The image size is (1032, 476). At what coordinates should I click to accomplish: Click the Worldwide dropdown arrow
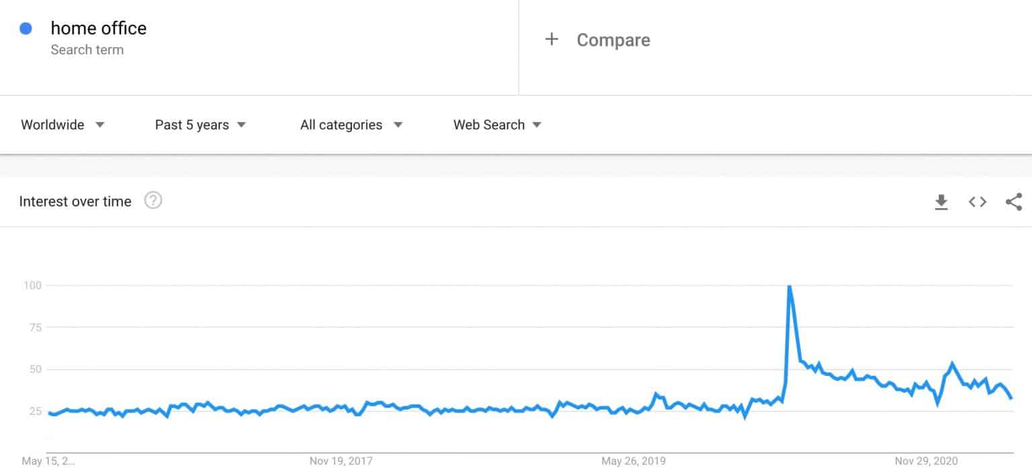pos(99,125)
